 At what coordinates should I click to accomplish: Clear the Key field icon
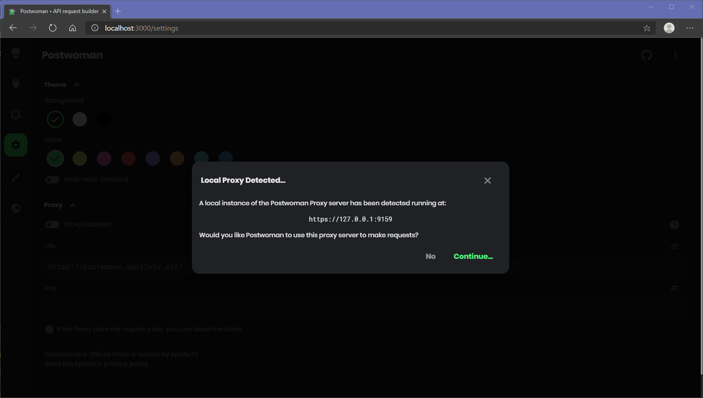click(674, 288)
